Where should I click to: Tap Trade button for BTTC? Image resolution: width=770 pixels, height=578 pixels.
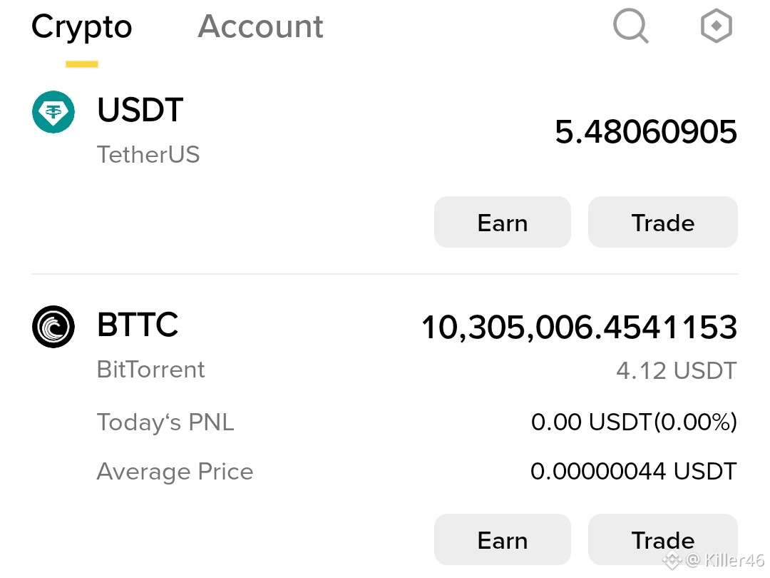click(x=663, y=539)
